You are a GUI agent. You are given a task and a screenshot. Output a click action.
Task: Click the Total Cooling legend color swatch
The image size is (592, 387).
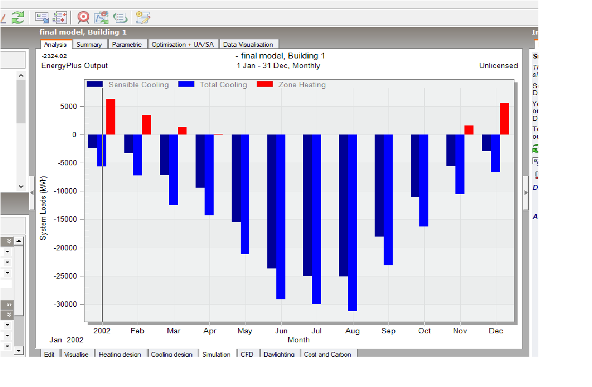point(186,84)
